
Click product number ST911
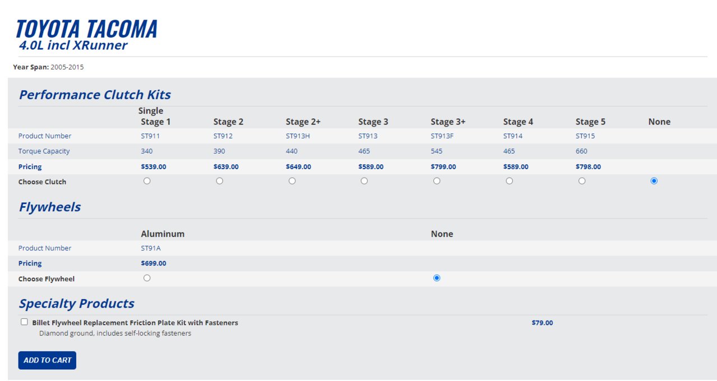(x=150, y=136)
